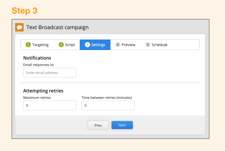Viewport: 225px width, 151px height.
Task: Click the Attempting retries heading
Action: 43,91
